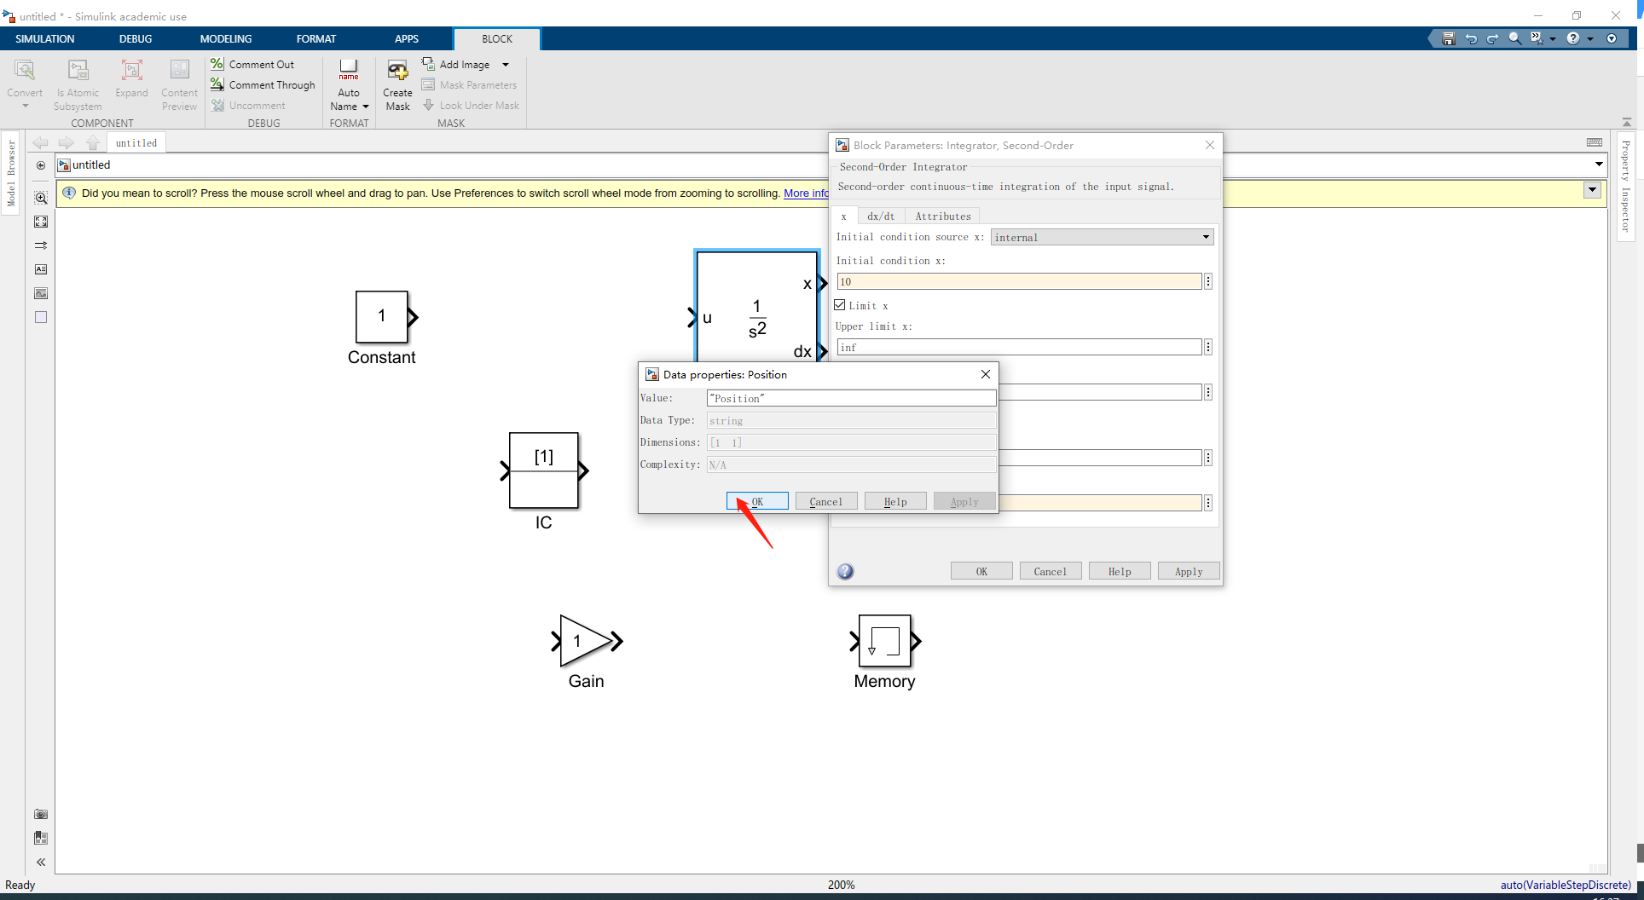Open the notification banner dropdown arrow
The image size is (1644, 900).
[1592, 190]
